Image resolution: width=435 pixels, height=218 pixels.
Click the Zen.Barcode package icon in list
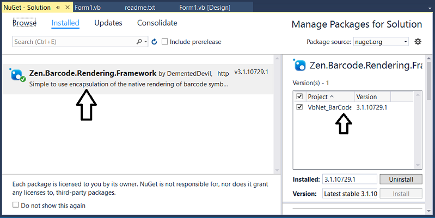(17, 75)
